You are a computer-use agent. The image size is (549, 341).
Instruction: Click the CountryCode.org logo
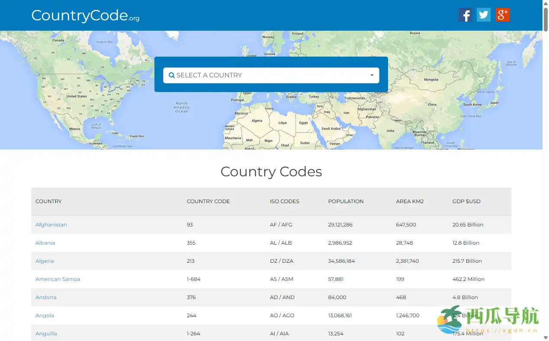pos(85,15)
